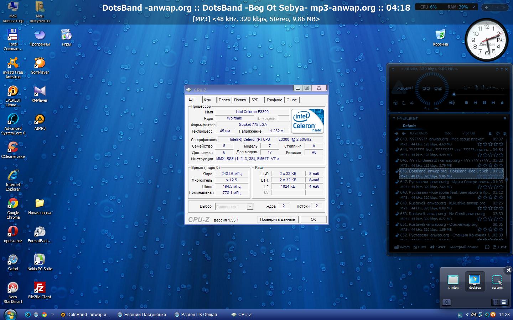The width and height of the screenshot is (513, 320).
Task: Select the custom region capture mode
Action: tap(497, 282)
